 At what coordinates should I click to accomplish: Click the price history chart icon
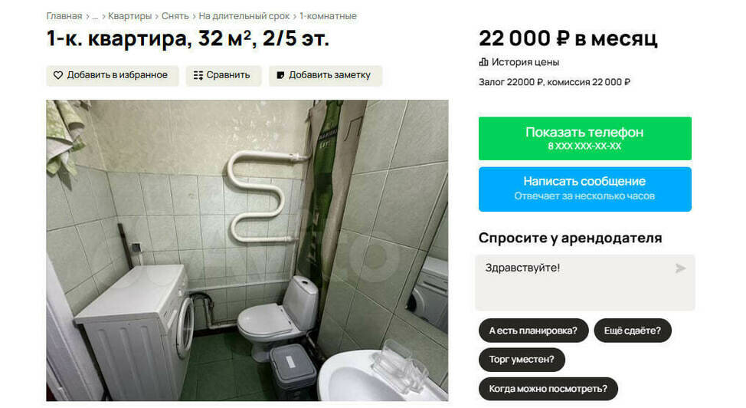[483, 62]
